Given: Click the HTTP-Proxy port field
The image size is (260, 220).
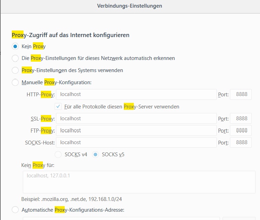Looking at the screenshot, I should tap(241, 94).
